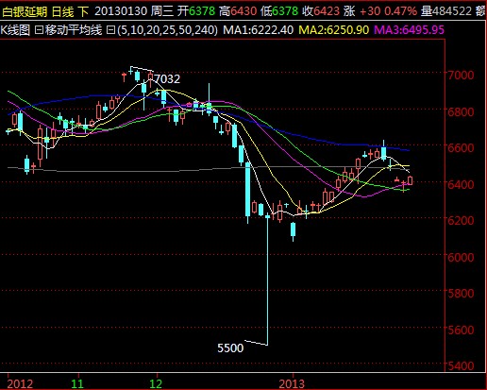Click the green 11 month marker
Viewport: 487px width, 390px height.
[77, 384]
